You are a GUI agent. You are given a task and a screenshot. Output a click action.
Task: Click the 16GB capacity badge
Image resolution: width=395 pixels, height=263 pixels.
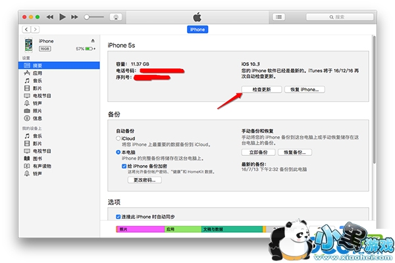click(45, 49)
